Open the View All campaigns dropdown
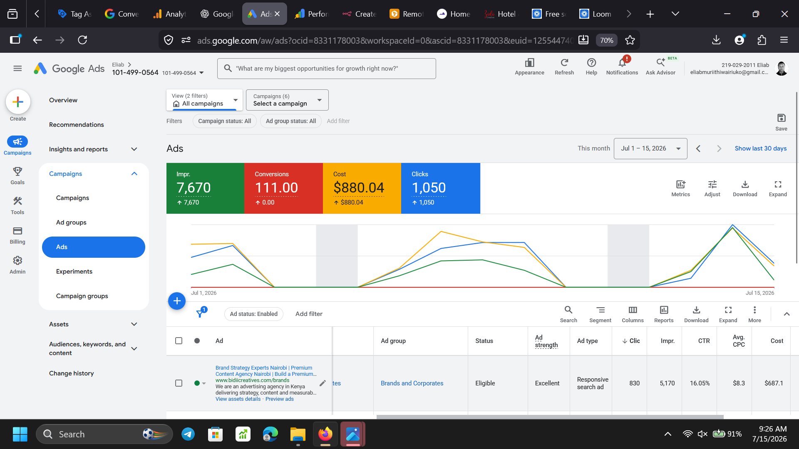 point(204,100)
